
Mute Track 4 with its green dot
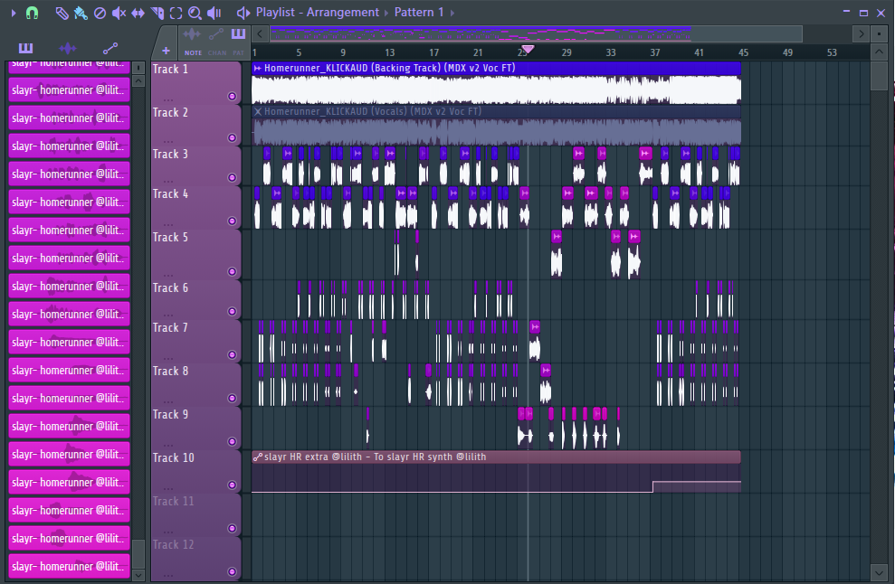coord(232,221)
